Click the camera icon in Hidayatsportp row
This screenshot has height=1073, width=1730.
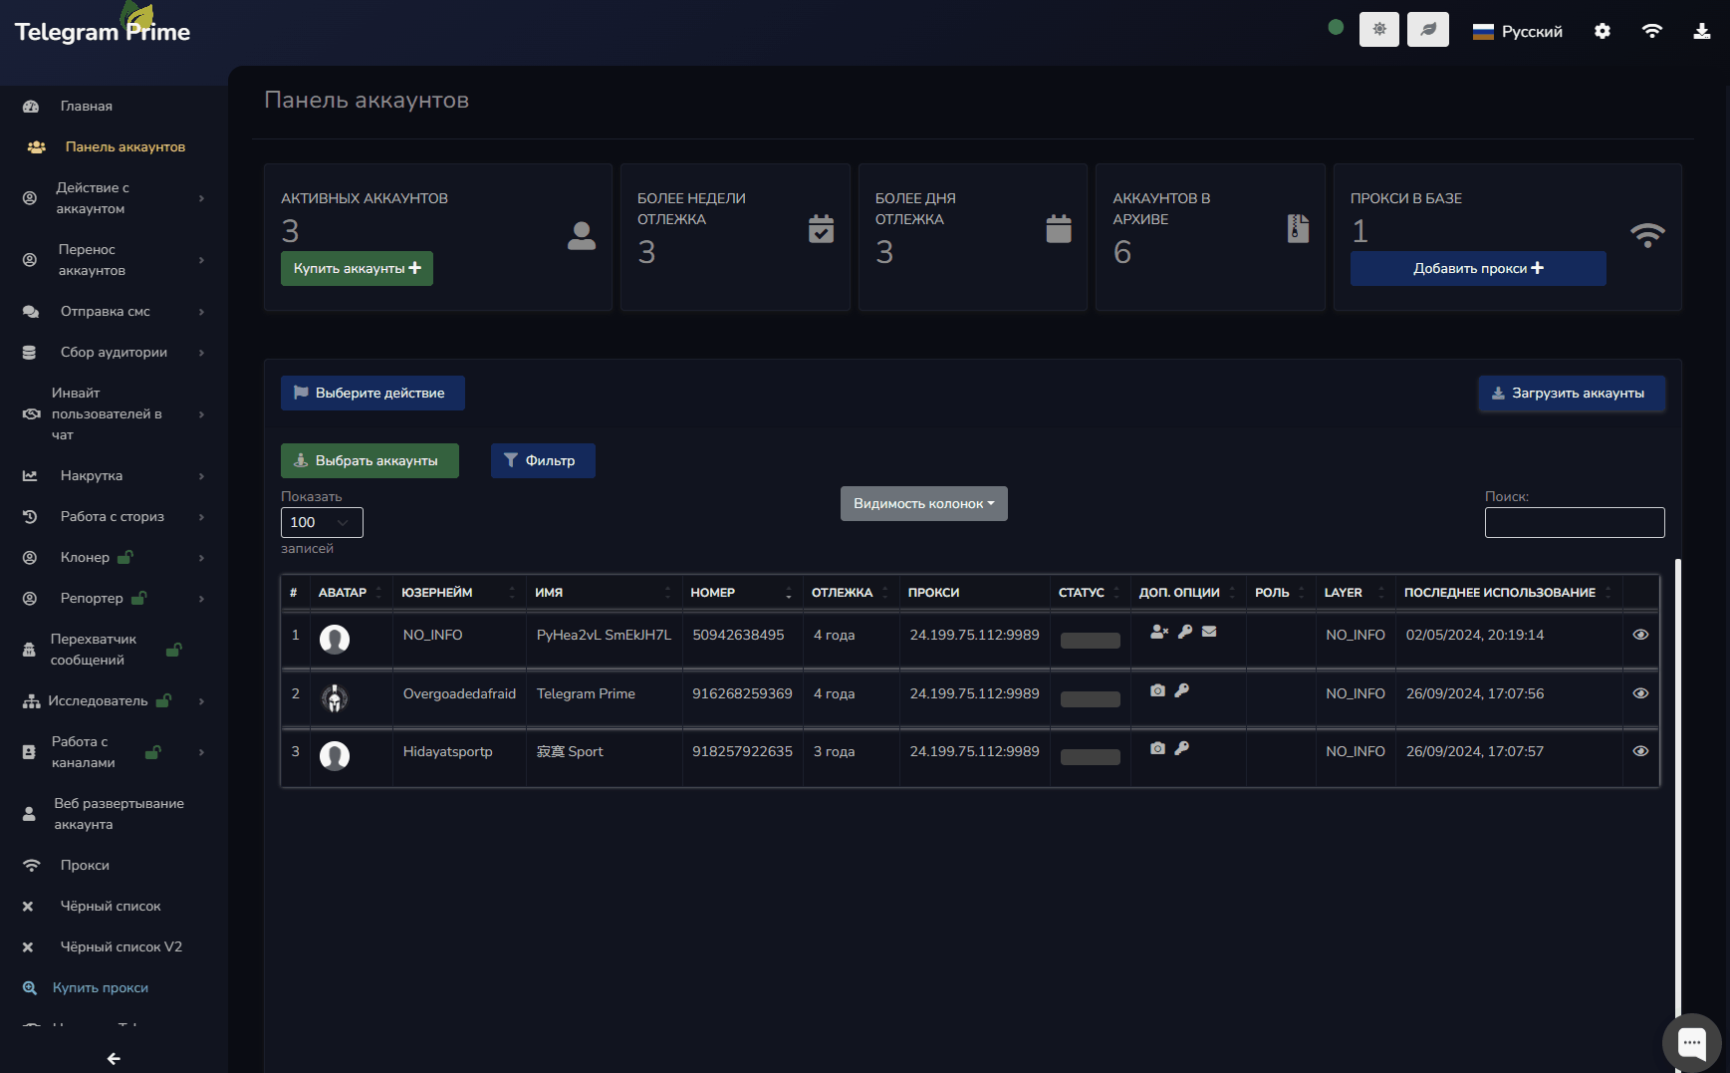click(1157, 748)
